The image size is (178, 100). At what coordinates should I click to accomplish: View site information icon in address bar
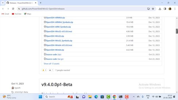tap(19, 9)
